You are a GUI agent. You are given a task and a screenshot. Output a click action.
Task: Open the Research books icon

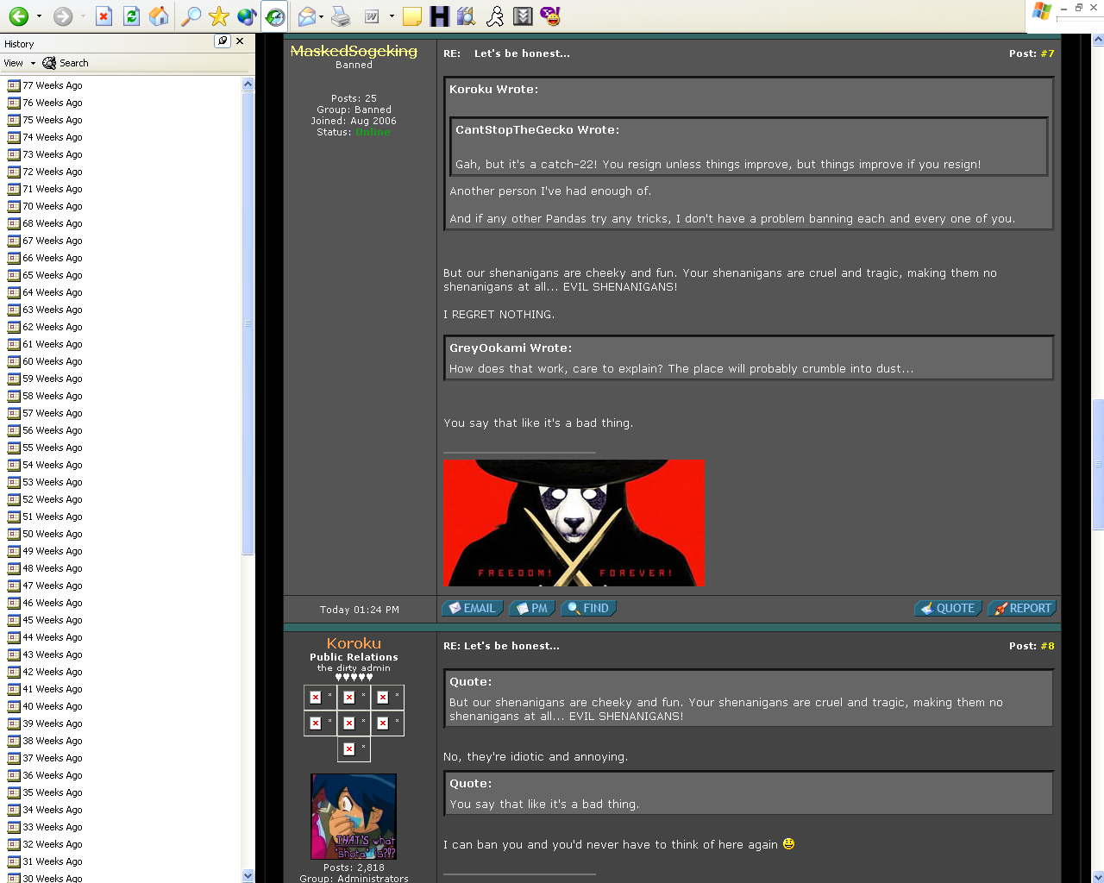[x=467, y=16]
